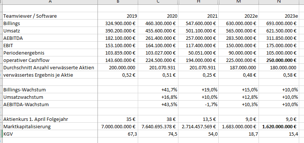The width and height of the screenshot is (304, 143).
Task: Select EBIT 2023e value 175.000.000 €
Action: (x=281, y=45)
